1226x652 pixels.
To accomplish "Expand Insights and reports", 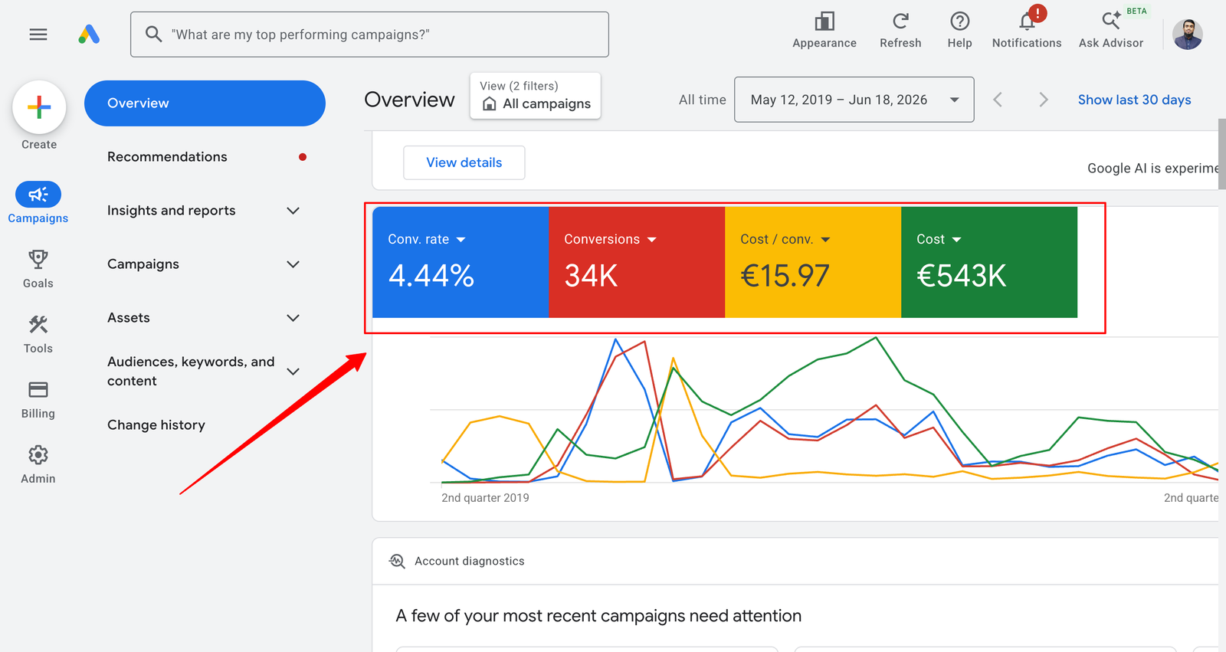I will pyautogui.click(x=293, y=211).
